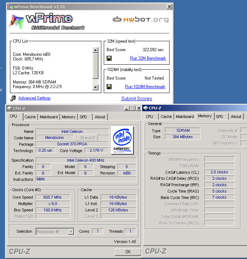This screenshot has width=247, height=259.
Task: Click the Multiplier value 'x 6.0'
Action: (x=53, y=204)
